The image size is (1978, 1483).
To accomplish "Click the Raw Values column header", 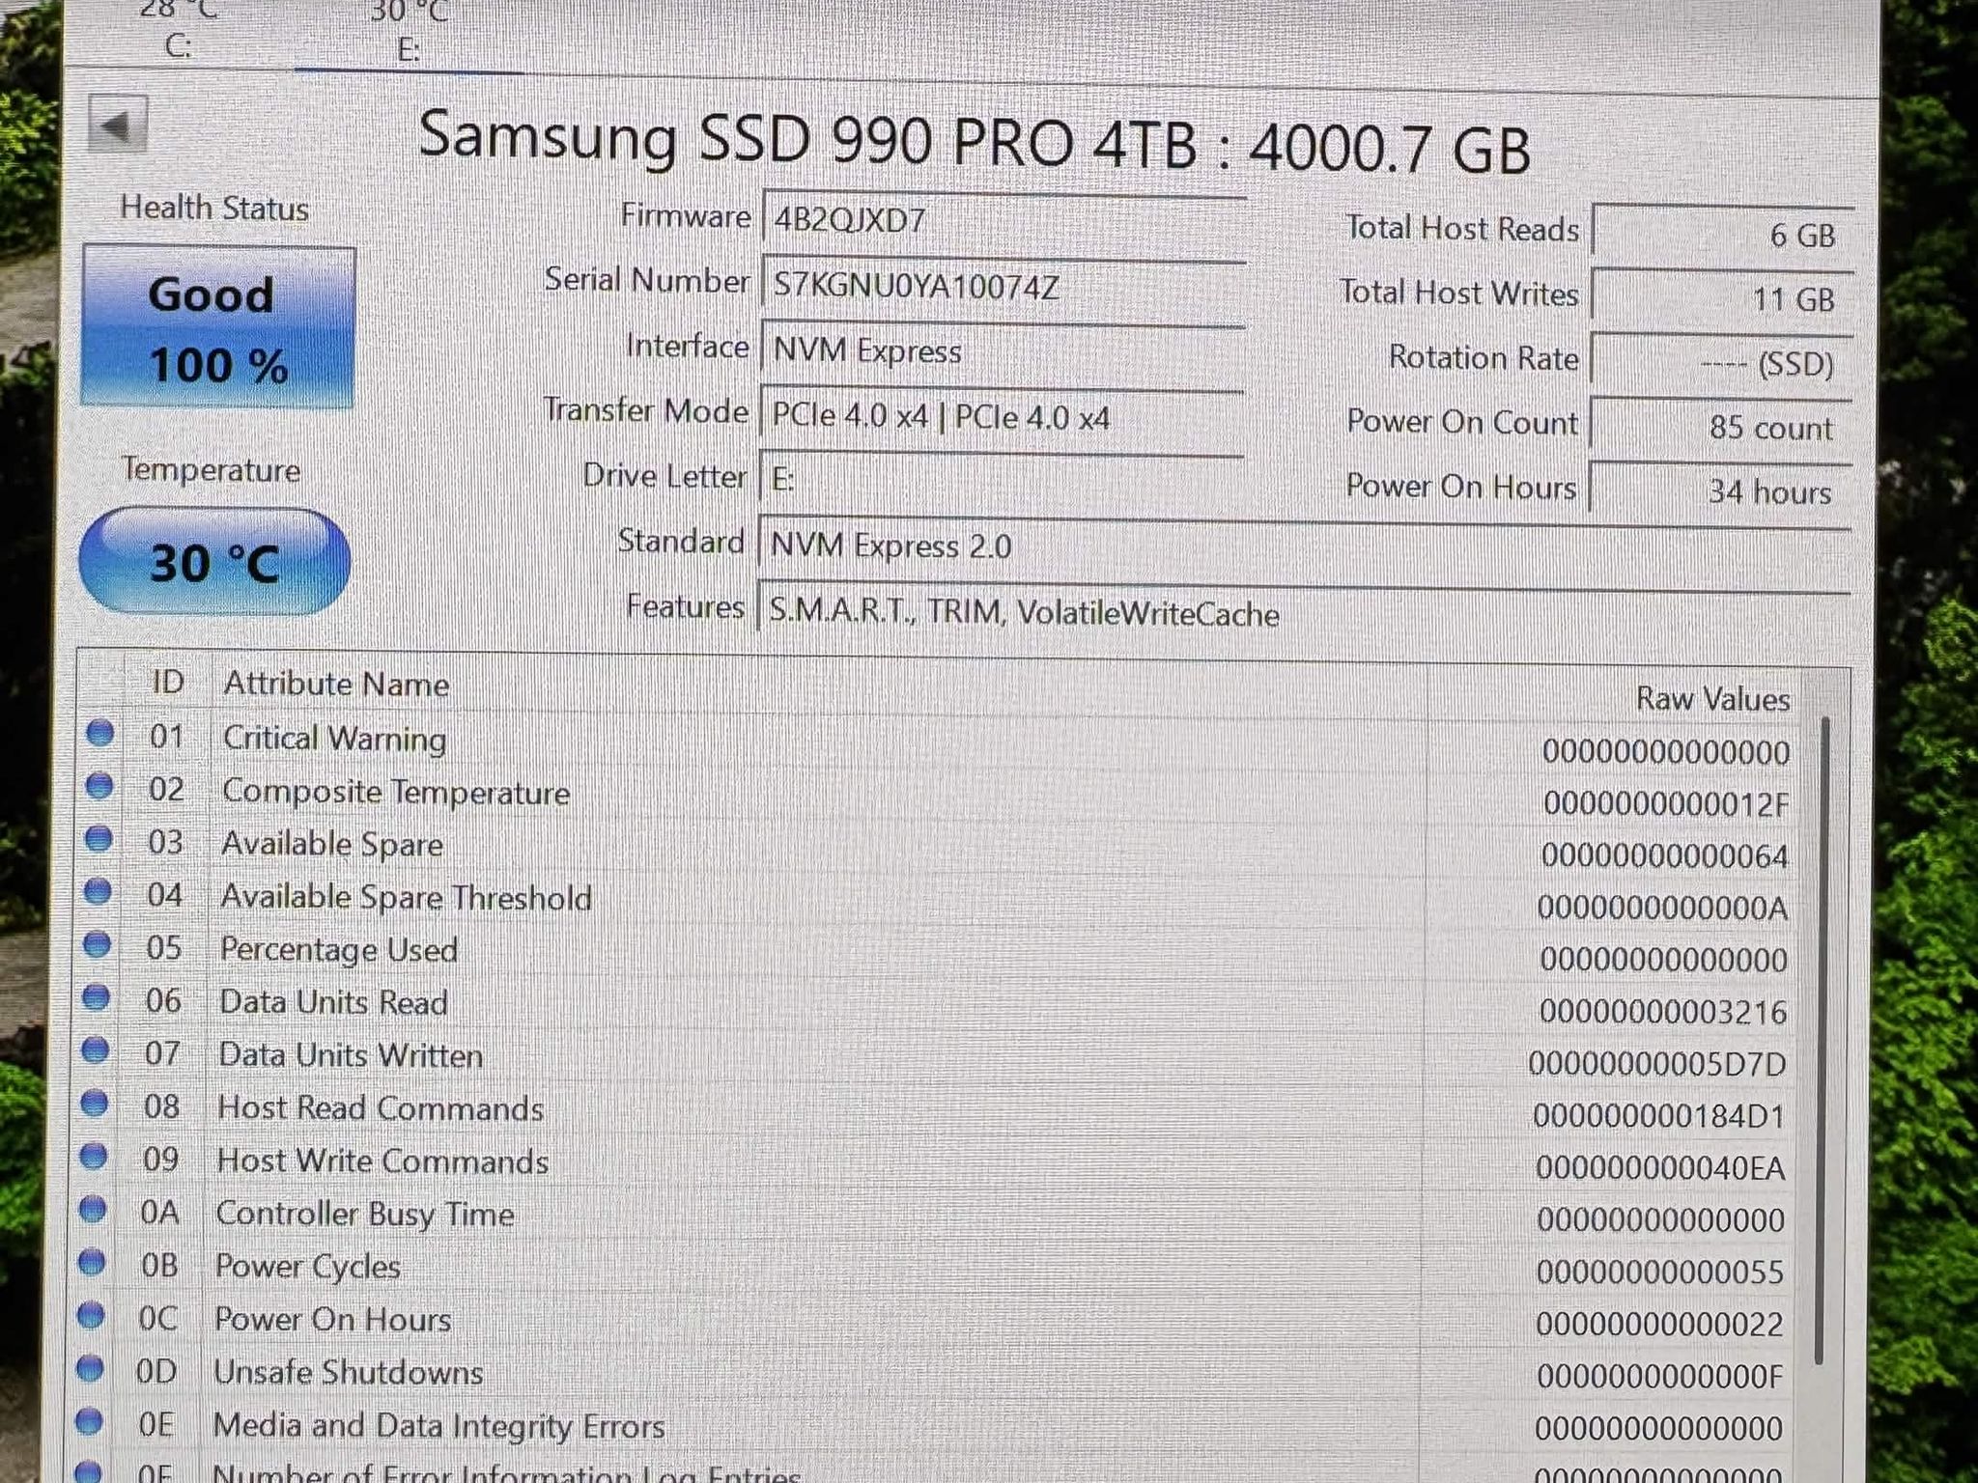I will [x=1712, y=698].
